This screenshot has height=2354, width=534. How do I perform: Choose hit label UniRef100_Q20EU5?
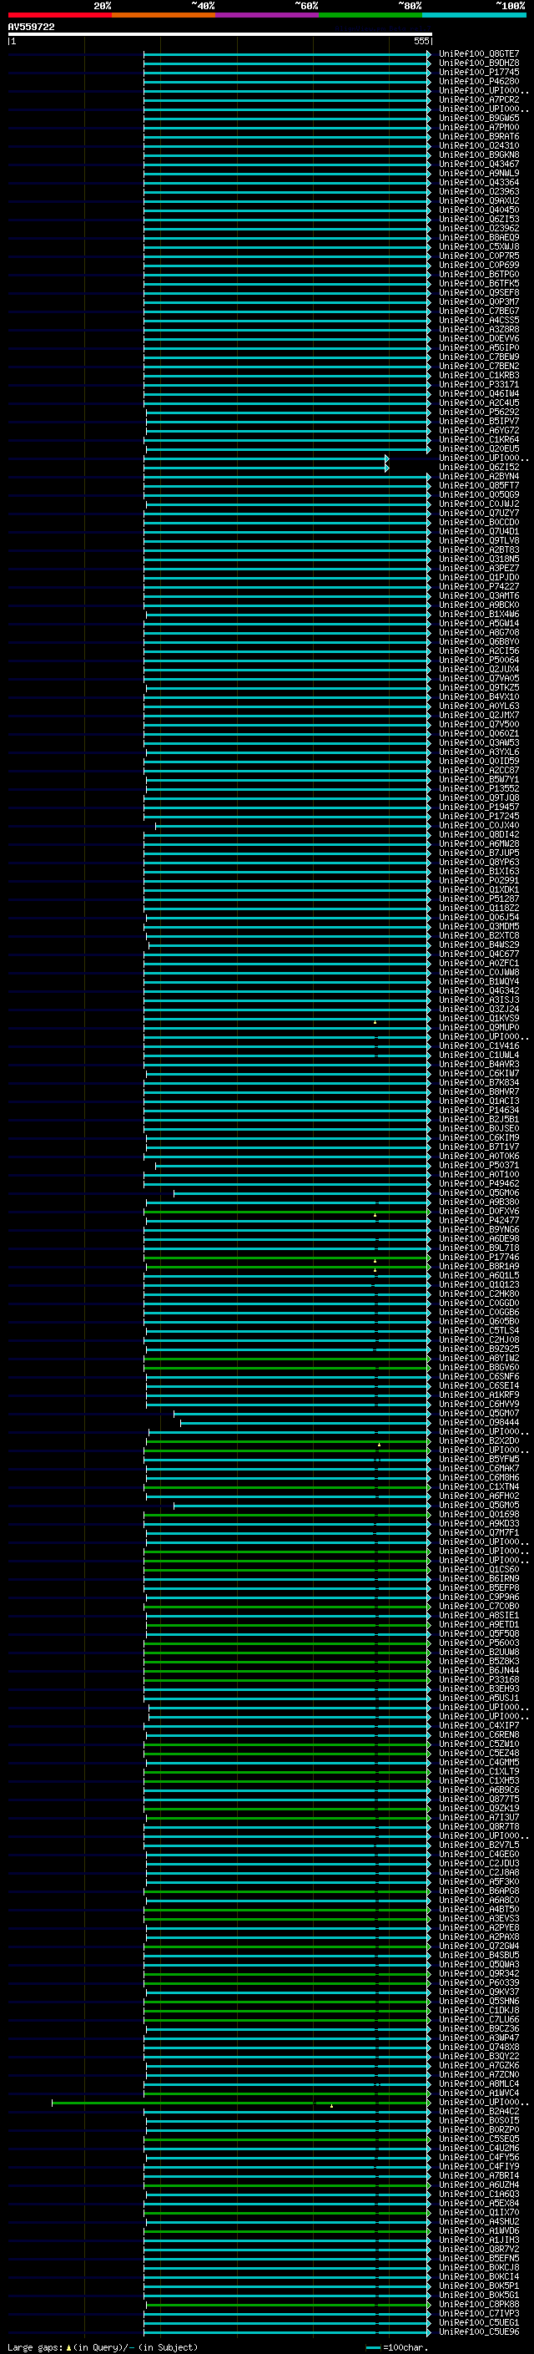click(x=478, y=448)
